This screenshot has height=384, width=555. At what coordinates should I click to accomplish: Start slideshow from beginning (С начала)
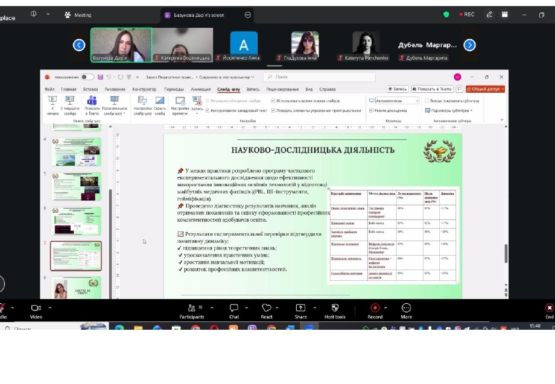tap(52, 105)
